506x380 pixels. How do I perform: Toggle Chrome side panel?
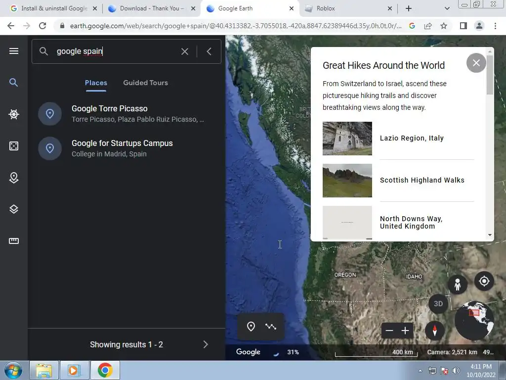click(x=464, y=26)
